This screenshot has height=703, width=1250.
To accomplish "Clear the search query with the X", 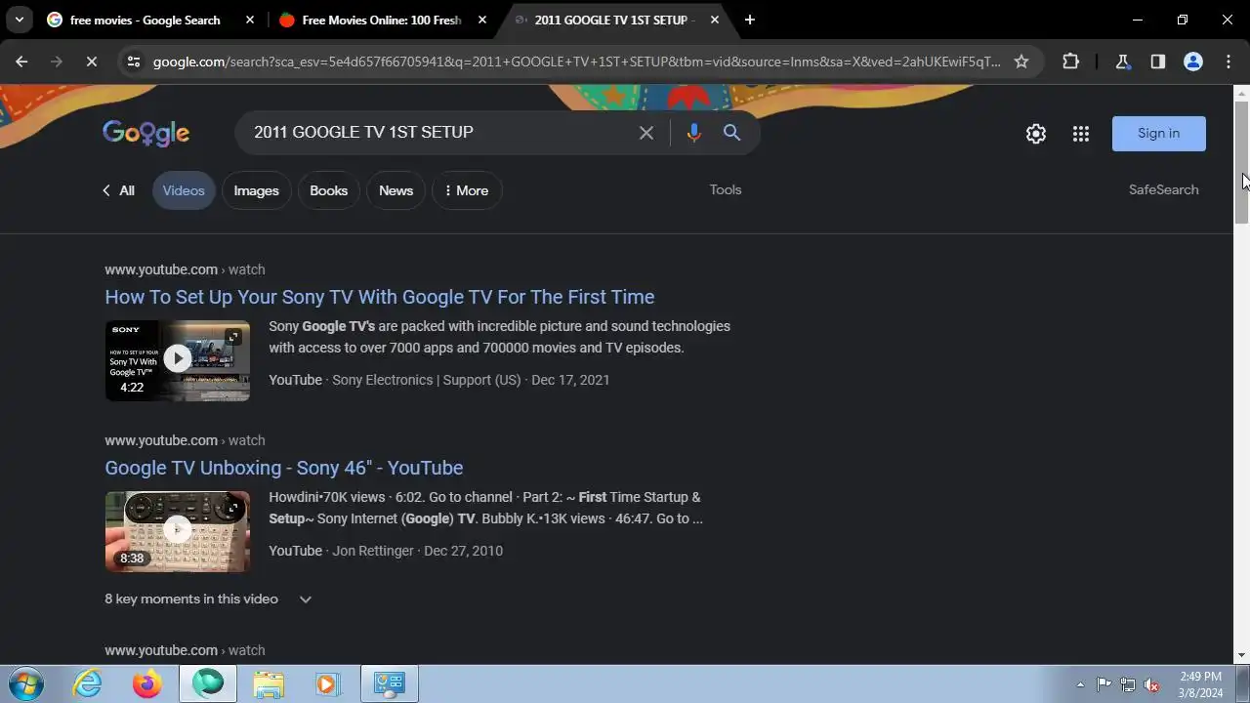I will (646, 133).
